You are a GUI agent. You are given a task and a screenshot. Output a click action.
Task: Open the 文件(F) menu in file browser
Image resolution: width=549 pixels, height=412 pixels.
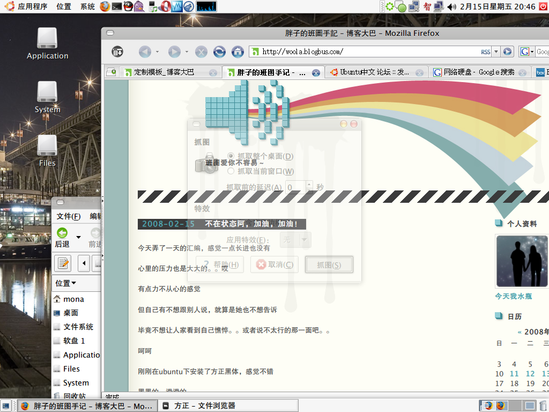[68, 216]
